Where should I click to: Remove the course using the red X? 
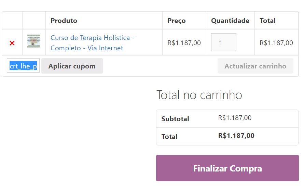pos(12,43)
